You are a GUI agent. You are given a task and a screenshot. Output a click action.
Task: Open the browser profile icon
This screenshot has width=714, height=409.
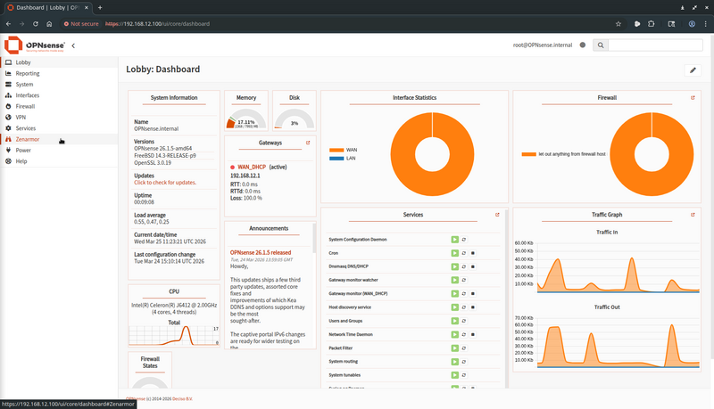692,24
